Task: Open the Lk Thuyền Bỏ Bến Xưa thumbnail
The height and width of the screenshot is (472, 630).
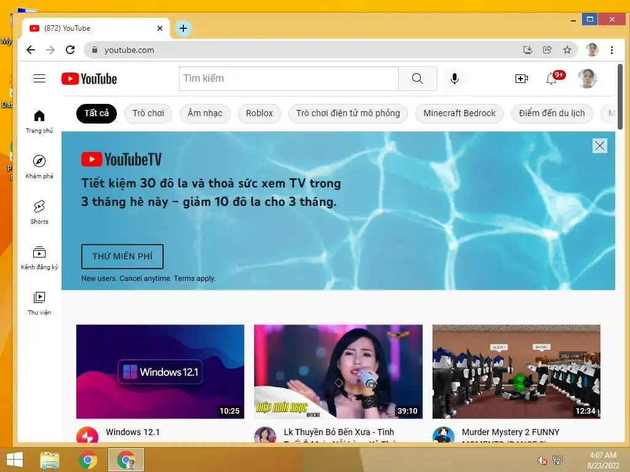Action: point(338,372)
